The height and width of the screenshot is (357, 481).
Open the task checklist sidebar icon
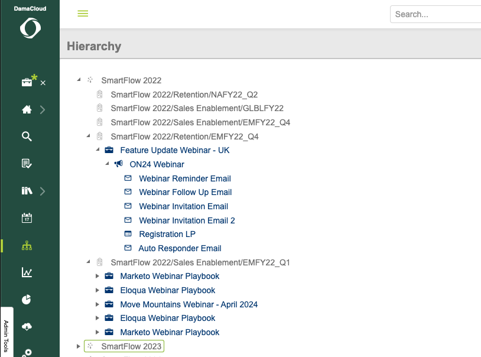27,164
